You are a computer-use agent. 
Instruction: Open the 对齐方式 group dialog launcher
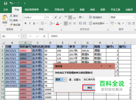[x=108, y=30]
